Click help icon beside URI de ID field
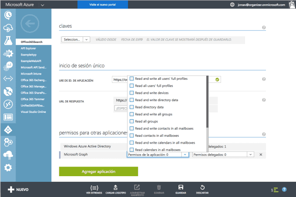This screenshot has height=197, width=296. coord(264,79)
